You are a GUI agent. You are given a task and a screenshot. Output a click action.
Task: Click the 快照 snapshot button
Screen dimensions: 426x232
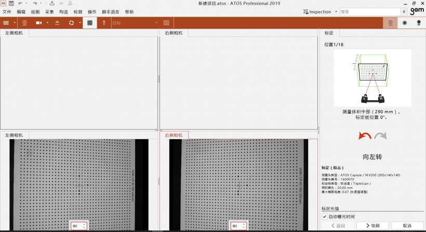[372, 226]
